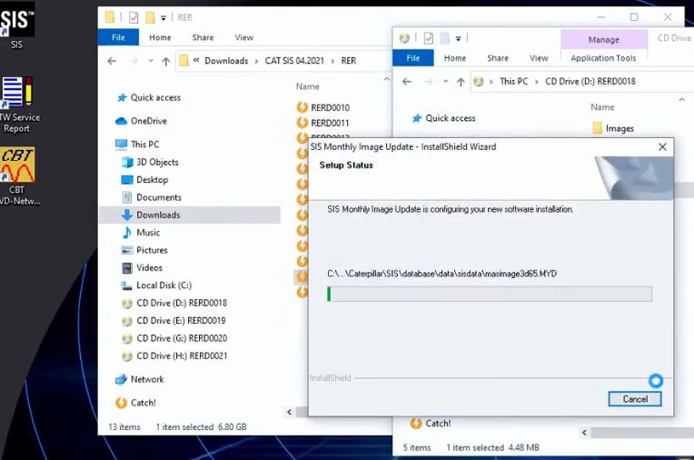
Task: Open the Home ribbon tab in RER window
Action: point(160,37)
